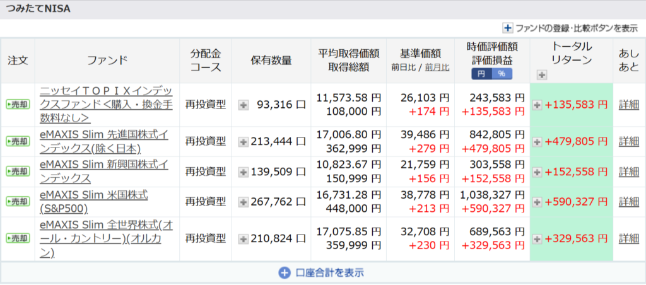646x285 pixels.
Task: Click the sell icon for eMAXIS Slim 新興国株式
Action: coord(17,172)
